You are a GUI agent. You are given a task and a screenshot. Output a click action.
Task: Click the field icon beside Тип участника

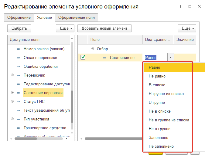pyautogui.click(x=18, y=119)
